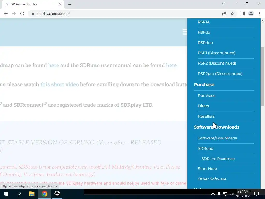The image size is (265, 199).
Task: Share this page using the share icon
Action: pyautogui.click(x=224, y=13)
